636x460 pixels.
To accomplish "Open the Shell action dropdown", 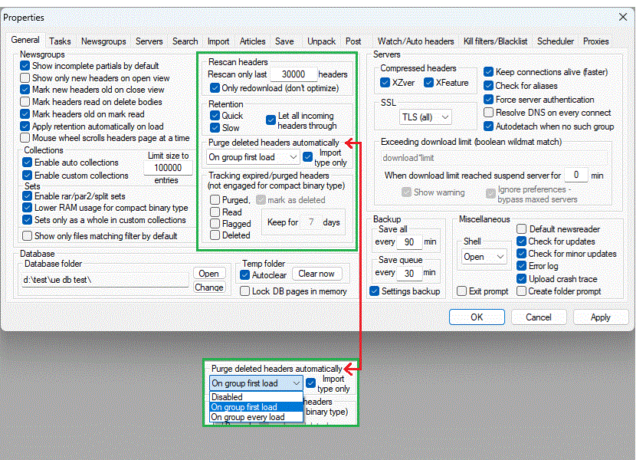I will (x=484, y=257).
